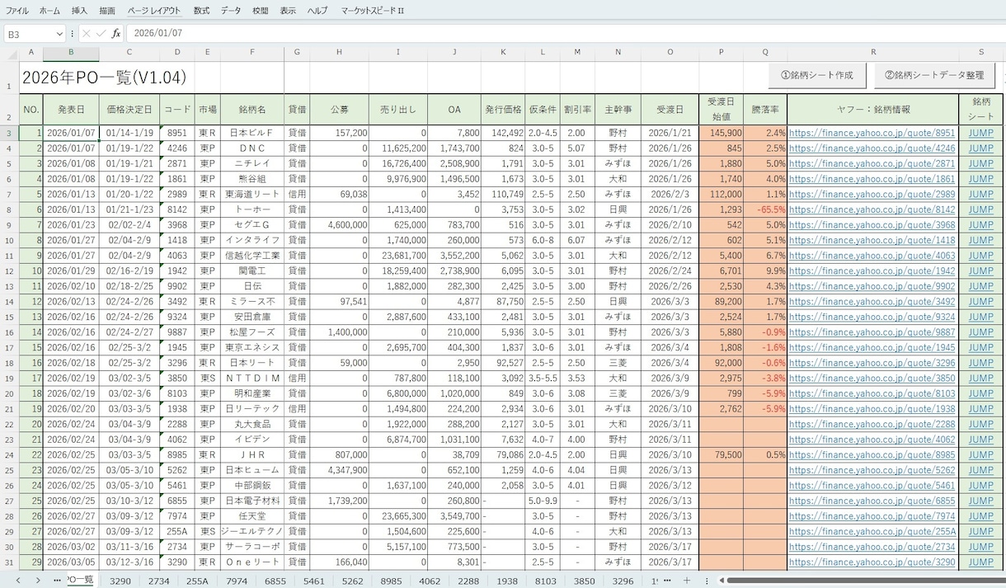Viewport: 1006px width, 588px height.
Task: Open the データ ribbon tab
Action: pos(231,11)
